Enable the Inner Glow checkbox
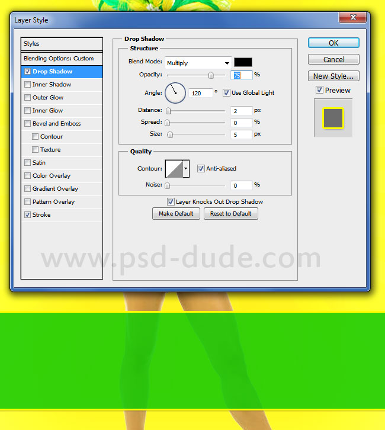Image resolution: width=385 pixels, height=430 pixels. coord(27,111)
